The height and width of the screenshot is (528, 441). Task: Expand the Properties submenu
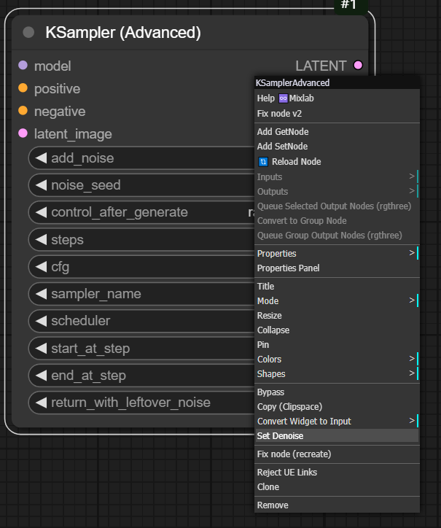point(336,254)
